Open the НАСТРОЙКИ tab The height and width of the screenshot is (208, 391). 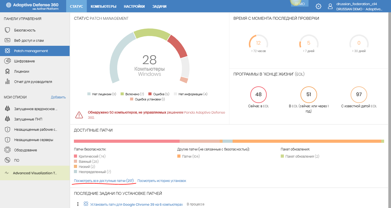[x=134, y=6]
